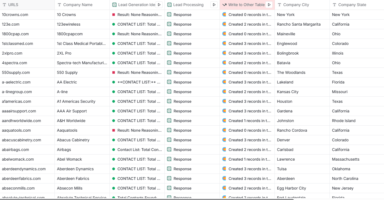This screenshot has height=200, width=384.
Task: Click the red status square in the 550 Supply row
Action: click(x=114, y=72)
